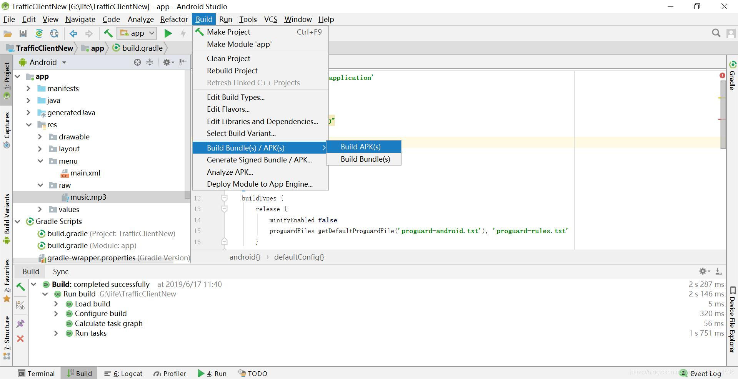Open the Terminal tool window
The width and height of the screenshot is (738, 379).
coord(37,374)
